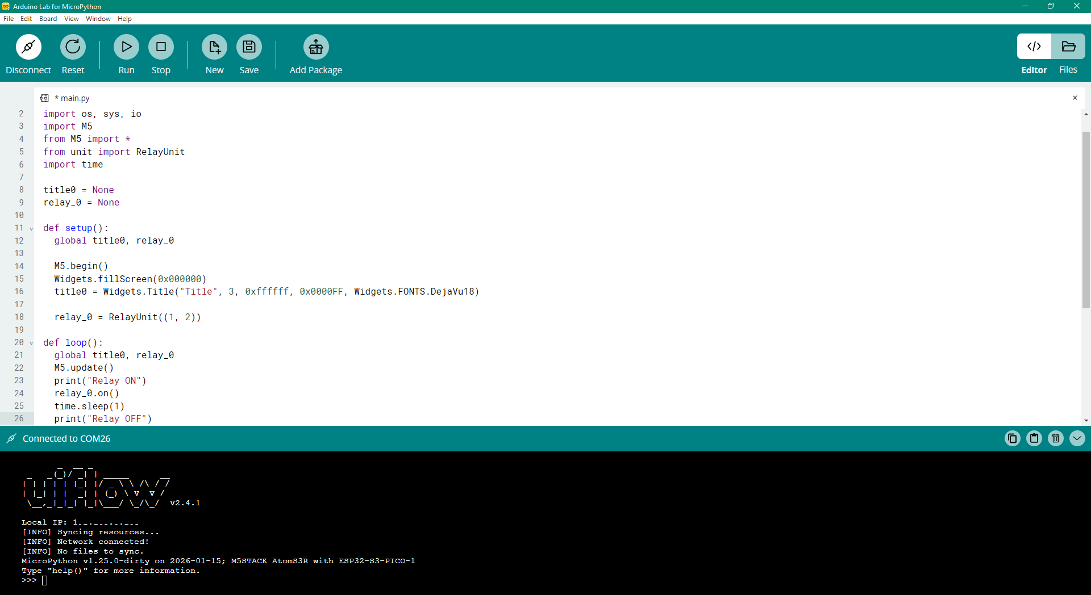This screenshot has height=595, width=1091.
Task: Run the main.py script
Action: click(x=126, y=47)
